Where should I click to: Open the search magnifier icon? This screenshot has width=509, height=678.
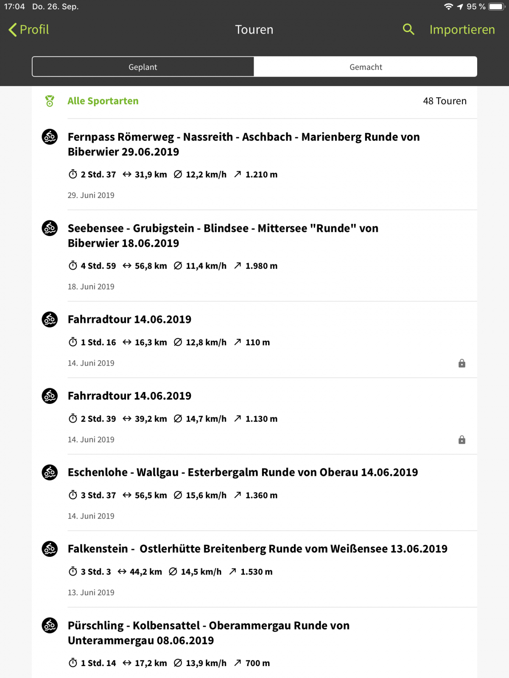click(408, 29)
